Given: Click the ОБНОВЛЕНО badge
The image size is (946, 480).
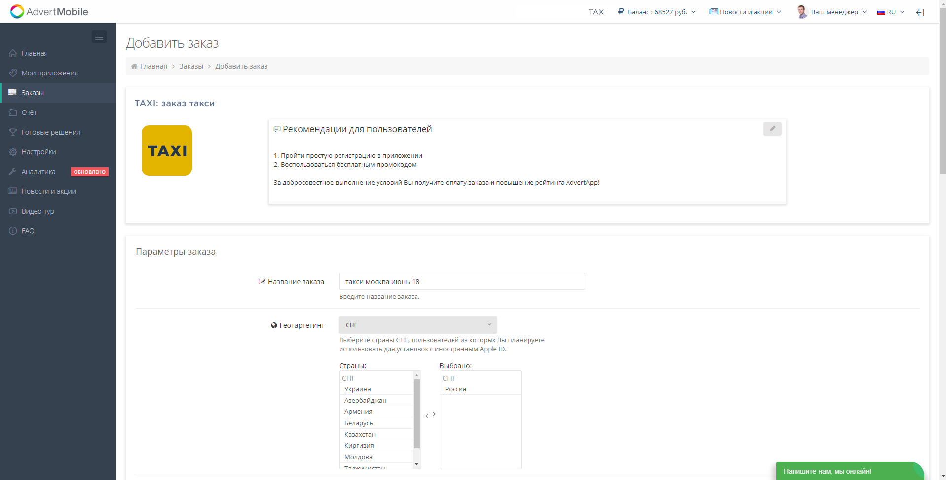Looking at the screenshot, I should [90, 172].
